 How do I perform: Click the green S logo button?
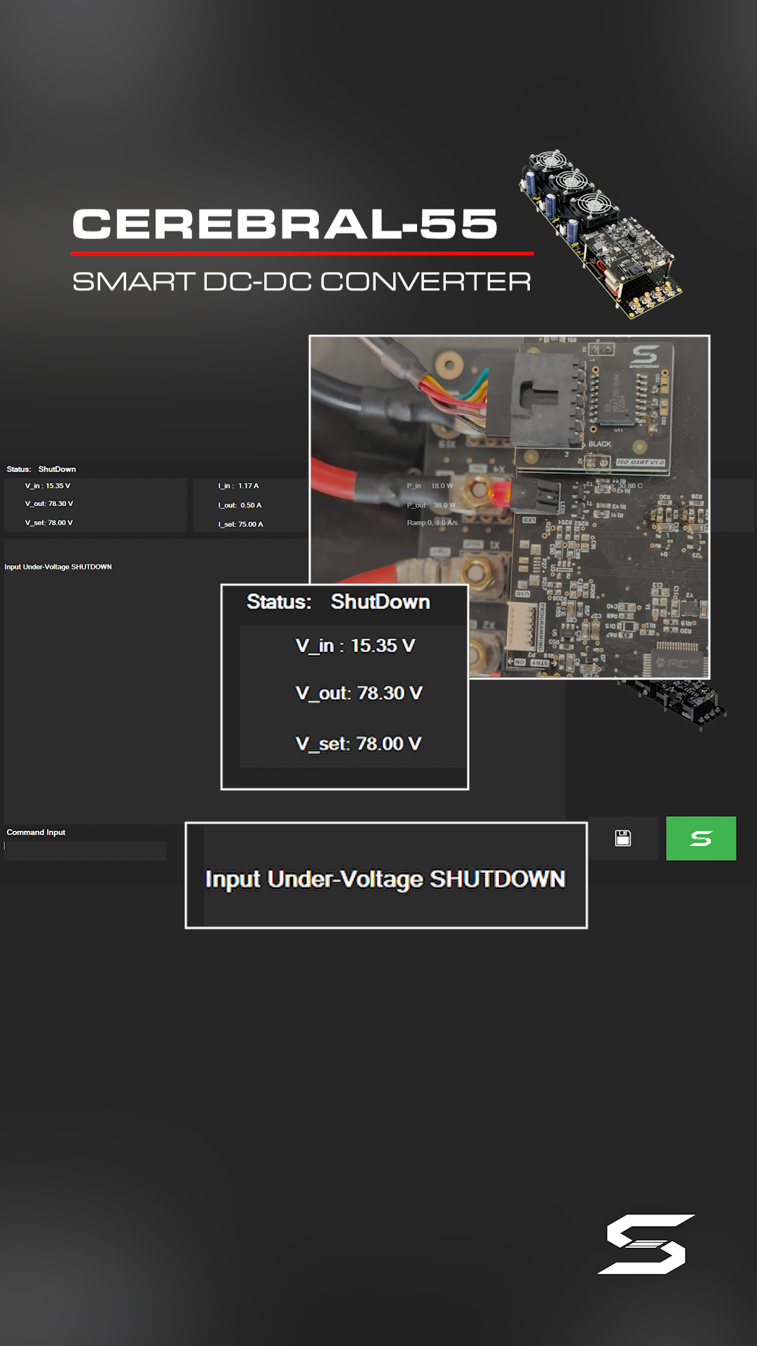pos(701,838)
